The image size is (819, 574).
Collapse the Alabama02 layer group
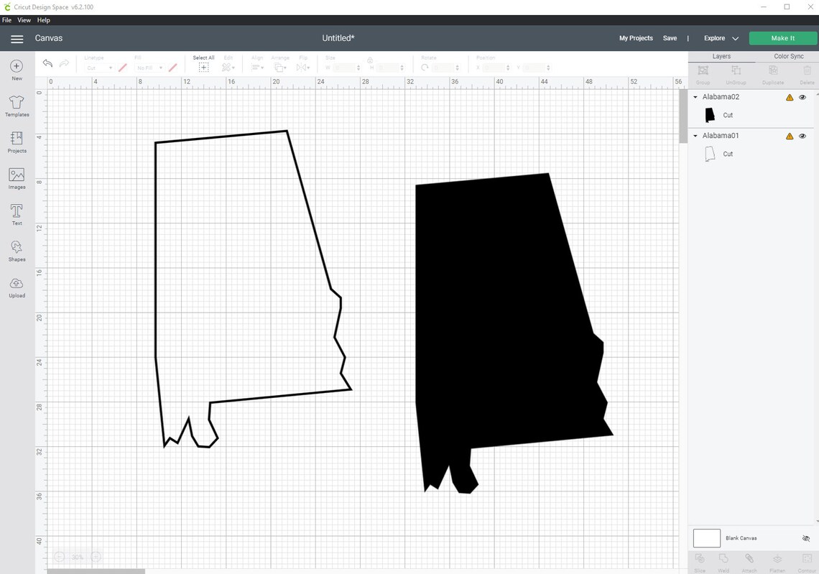pos(695,97)
